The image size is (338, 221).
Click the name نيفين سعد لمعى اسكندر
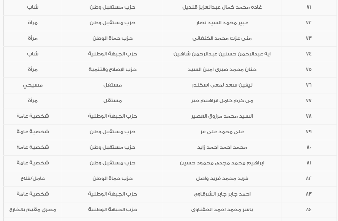click(x=222, y=85)
